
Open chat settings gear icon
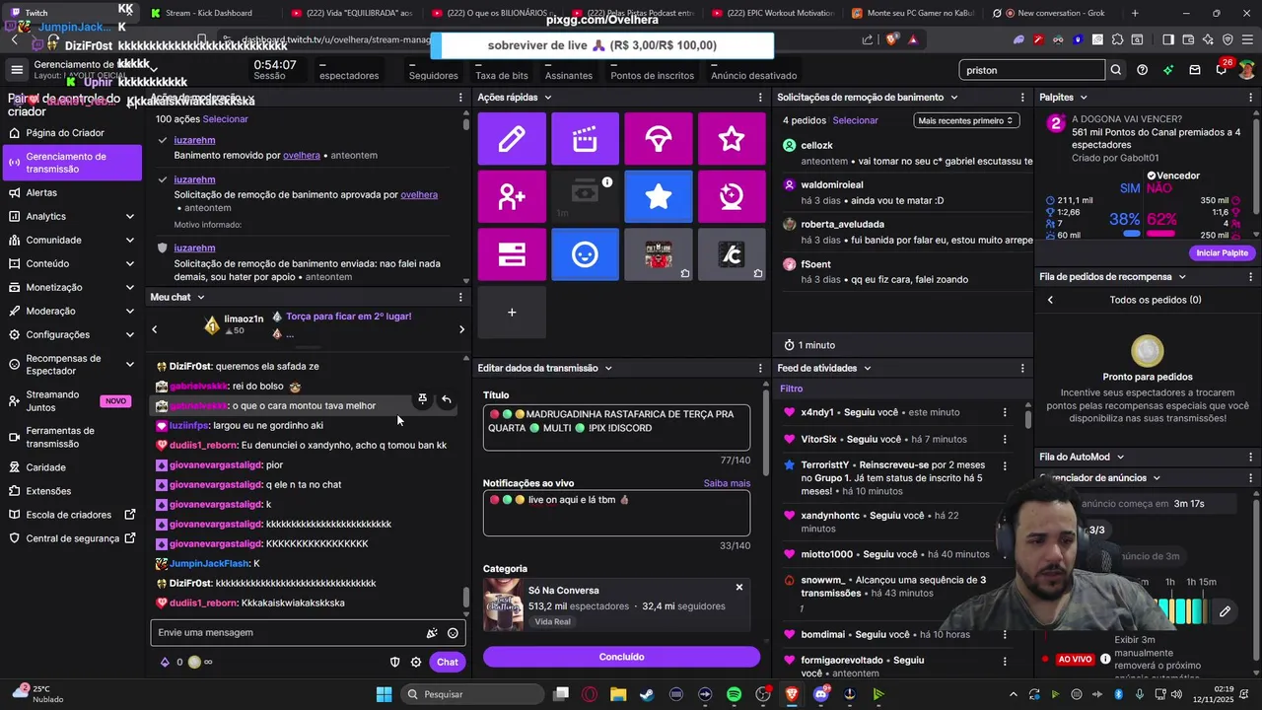(416, 663)
